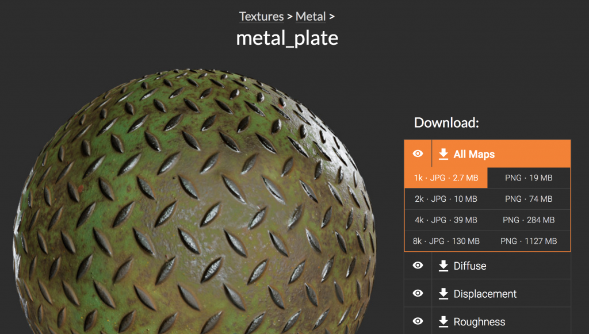
Task: Pick the 1k PNG 19 MB option
Action: pos(529,178)
